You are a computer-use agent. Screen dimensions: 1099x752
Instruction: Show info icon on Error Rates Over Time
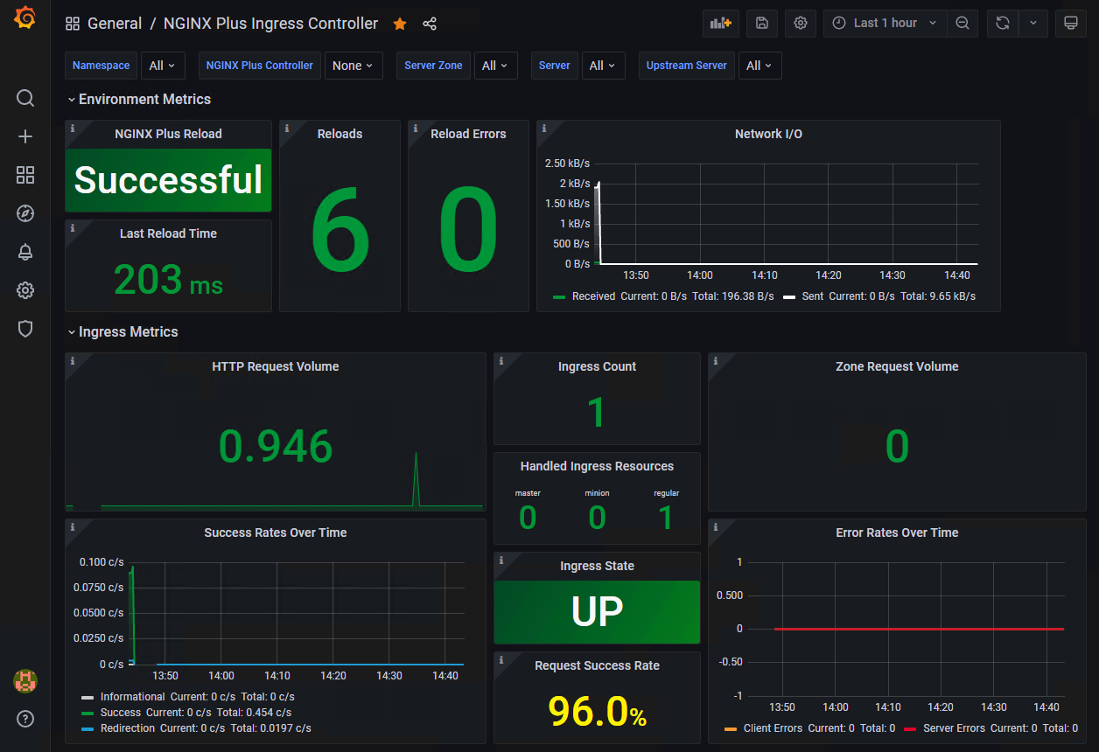pyautogui.click(x=715, y=526)
